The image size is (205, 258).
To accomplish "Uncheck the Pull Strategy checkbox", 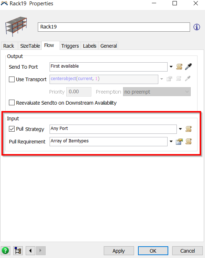I will click(x=12, y=129).
